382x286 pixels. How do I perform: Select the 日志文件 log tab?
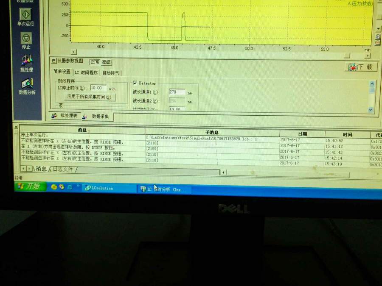point(63,169)
